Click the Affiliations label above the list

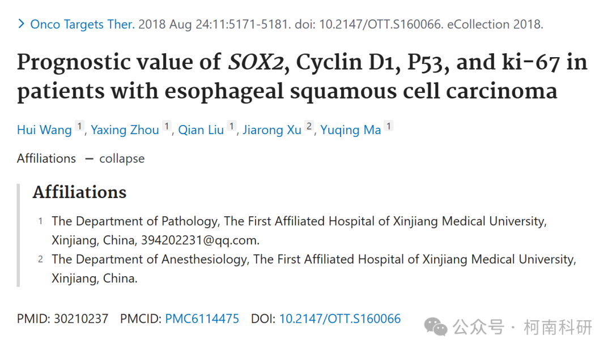pyautogui.click(x=80, y=192)
